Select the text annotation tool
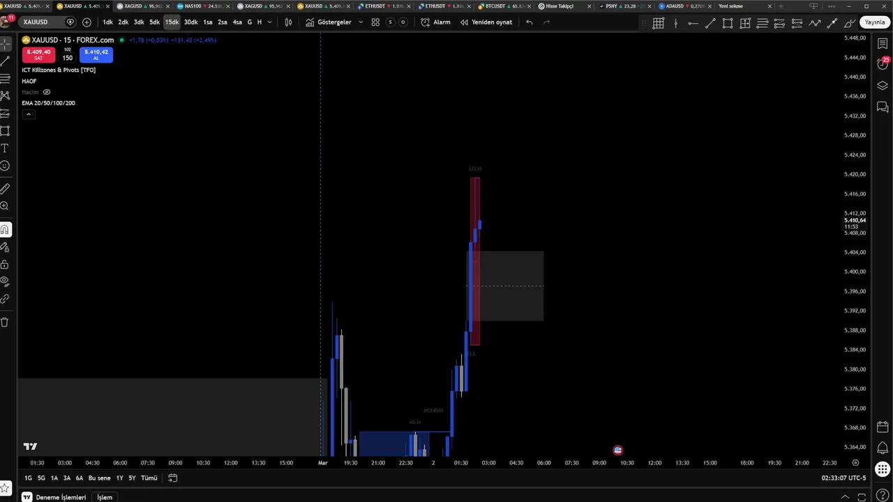Image resolution: width=893 pixels, height=502 pixels. click(x=5, y=149)
